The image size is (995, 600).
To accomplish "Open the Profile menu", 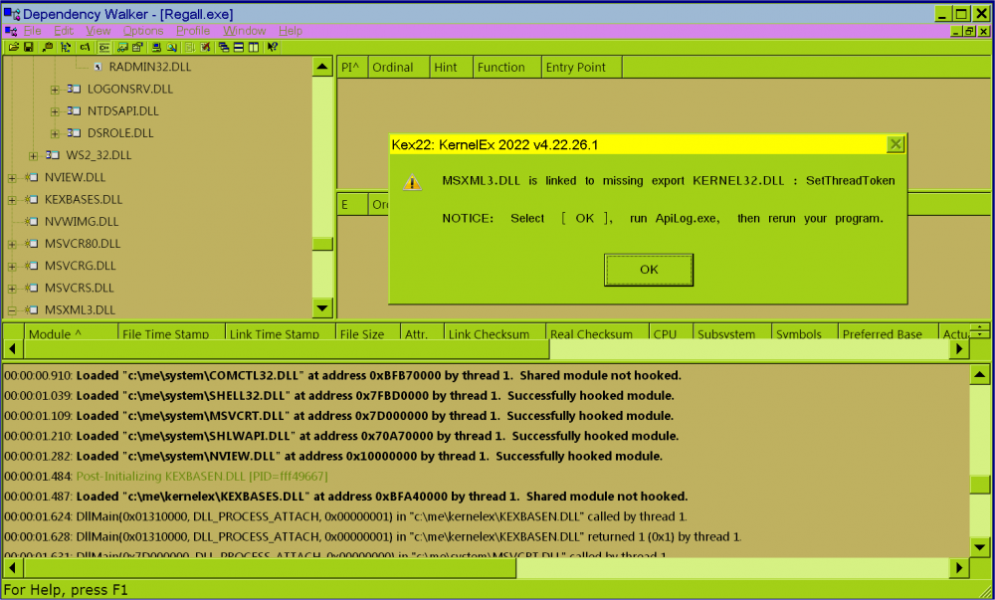I will coord(193,31).
